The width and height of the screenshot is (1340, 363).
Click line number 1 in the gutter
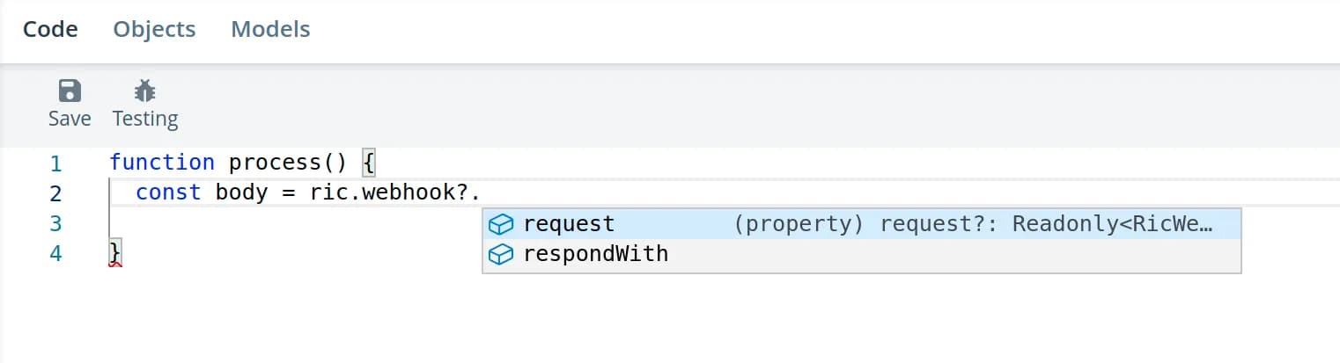pos(56,163)
